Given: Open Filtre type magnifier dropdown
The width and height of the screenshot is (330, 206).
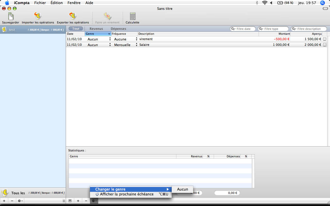Looking at the screenshot, I should (261, 29).
